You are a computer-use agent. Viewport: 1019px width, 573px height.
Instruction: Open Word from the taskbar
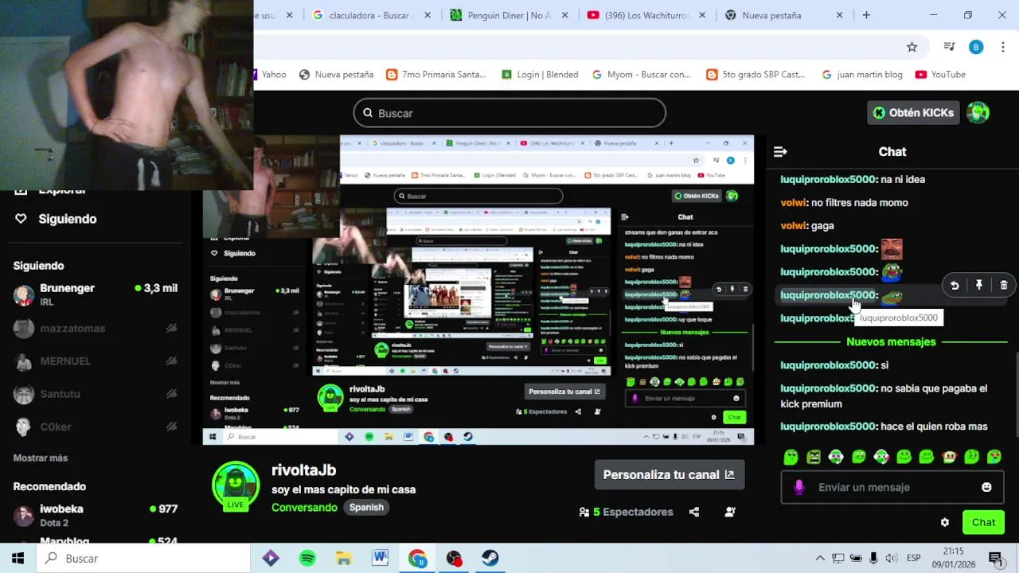click(x=381, y=558)
